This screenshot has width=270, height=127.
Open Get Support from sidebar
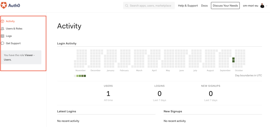[13, 43]
